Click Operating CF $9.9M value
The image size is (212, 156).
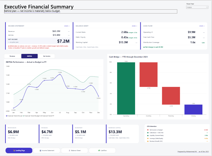pos(191,32)
